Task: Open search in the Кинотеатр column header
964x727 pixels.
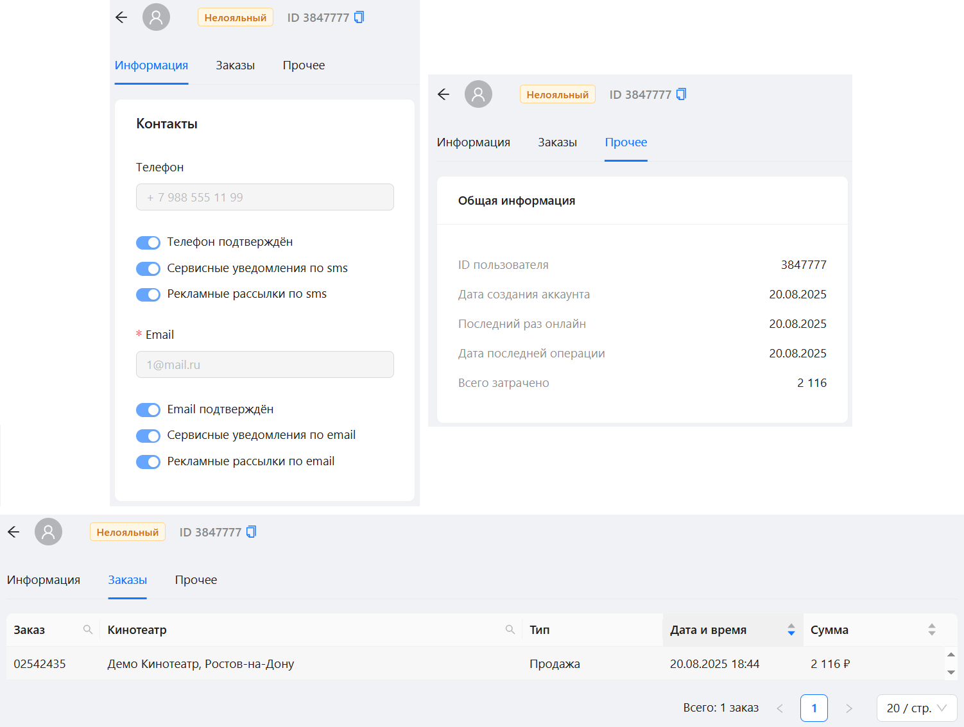Action: coord(510,630)
